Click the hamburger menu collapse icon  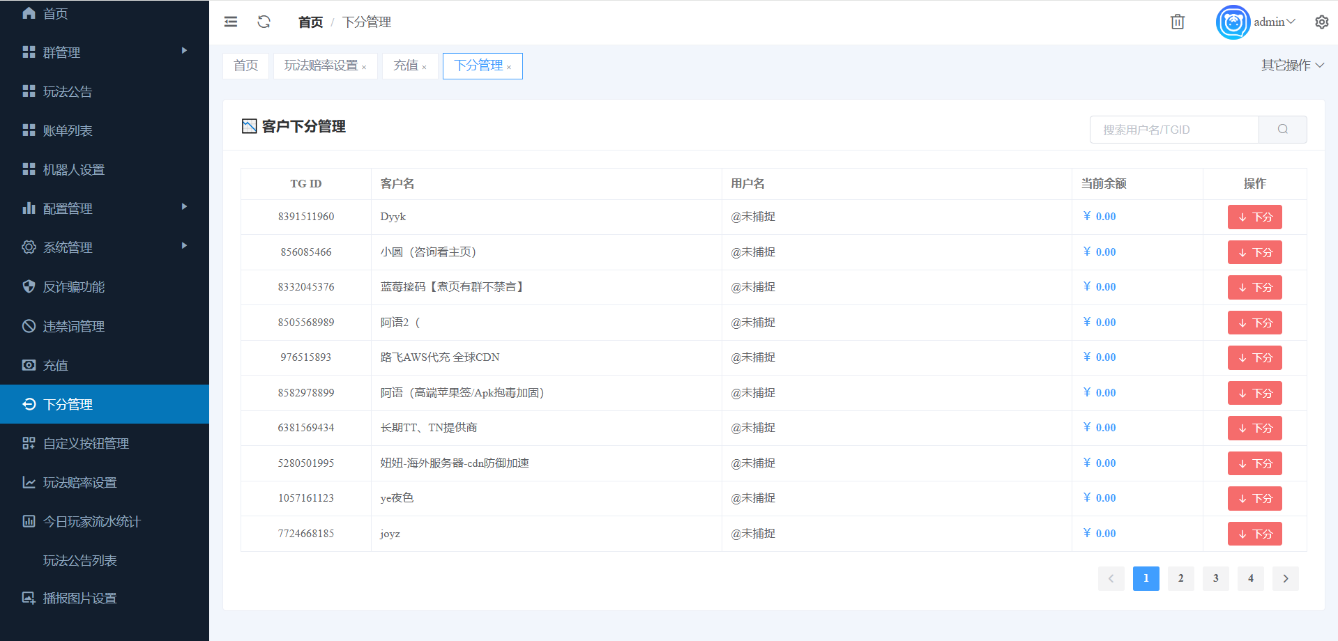coord(231,22)
